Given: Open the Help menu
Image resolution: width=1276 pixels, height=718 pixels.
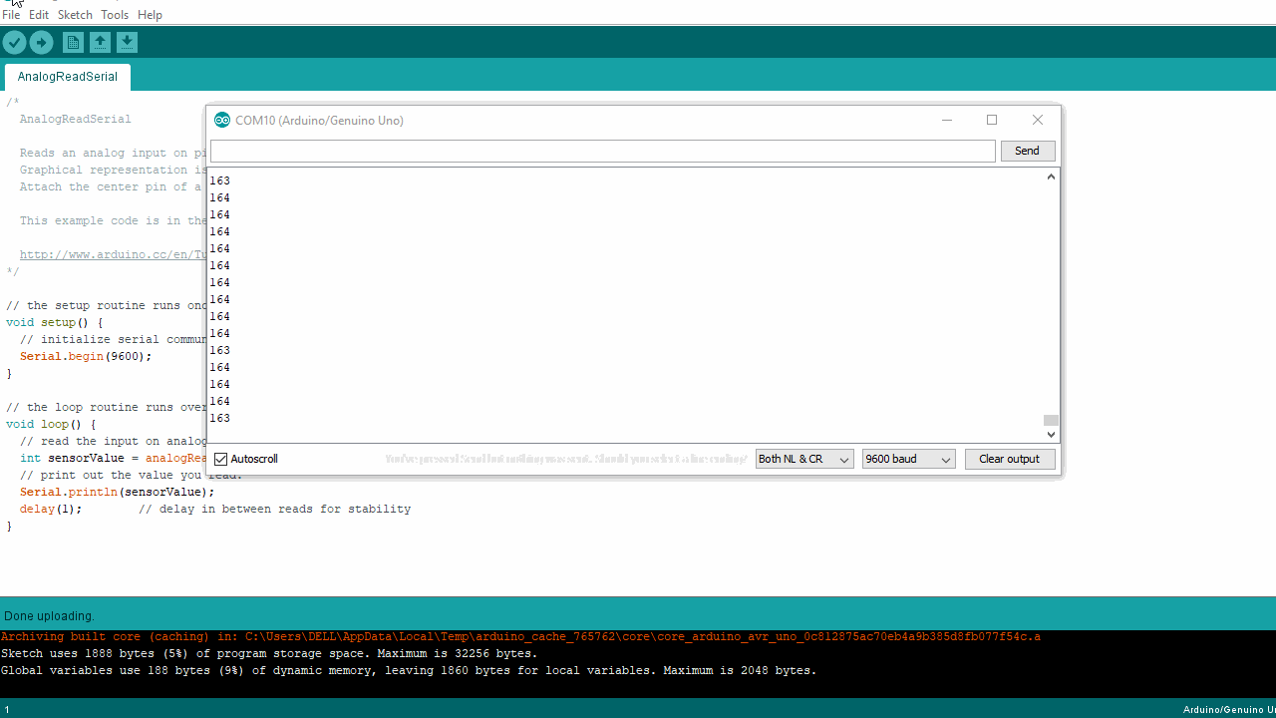Looking at the screenshot, I should click(x=150, y=15).
